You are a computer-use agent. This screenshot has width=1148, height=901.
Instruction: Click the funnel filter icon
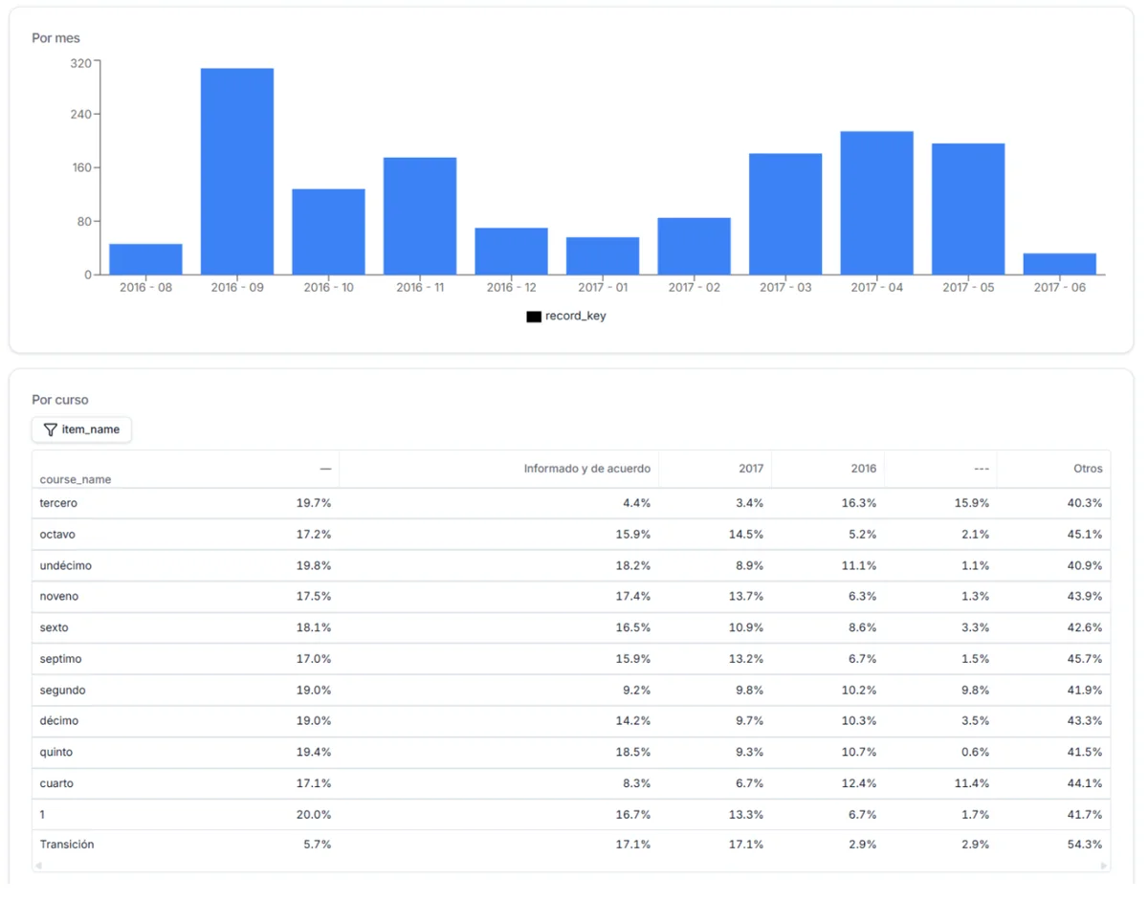point(51,429)
